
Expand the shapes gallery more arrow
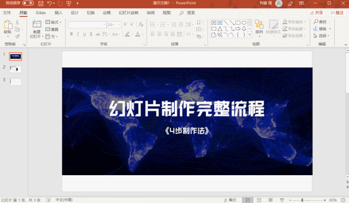(x=250, y=35)
